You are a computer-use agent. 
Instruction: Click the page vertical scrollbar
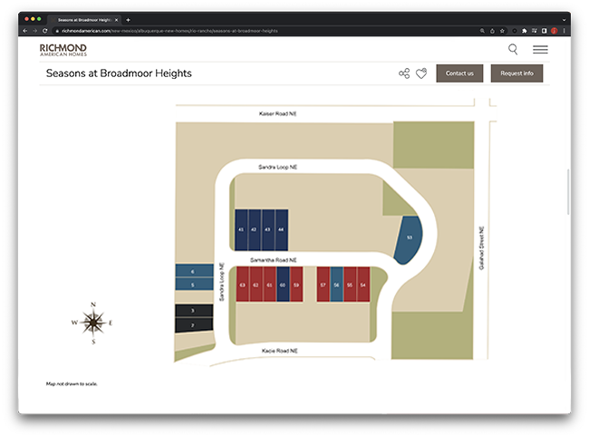pyautogui.click(x=568, y=191)
